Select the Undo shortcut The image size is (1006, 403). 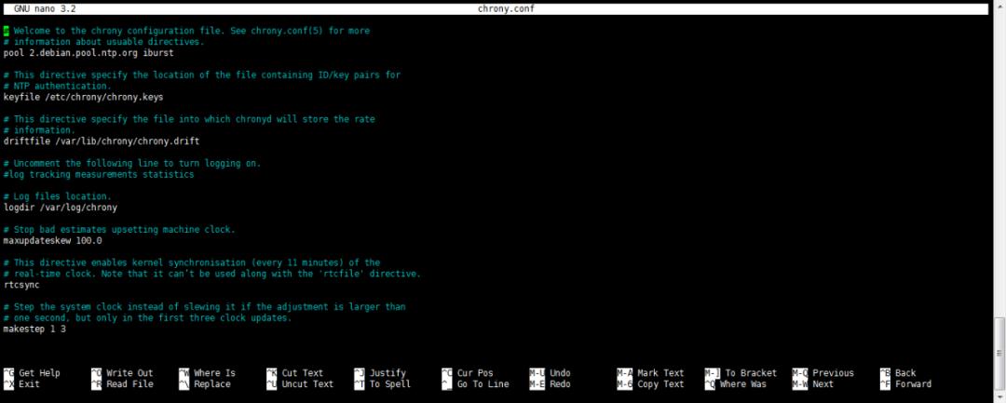pos(550,373)
